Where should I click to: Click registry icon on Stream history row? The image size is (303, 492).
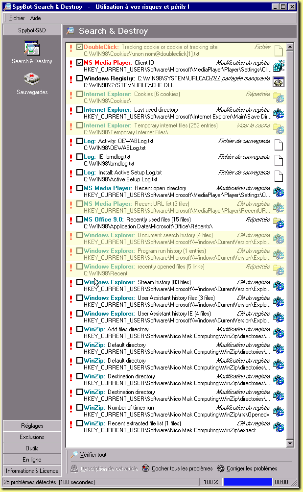279,286
